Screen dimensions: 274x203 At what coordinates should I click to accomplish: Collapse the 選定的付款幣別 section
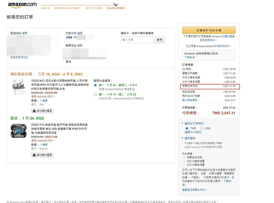(182, 123)
